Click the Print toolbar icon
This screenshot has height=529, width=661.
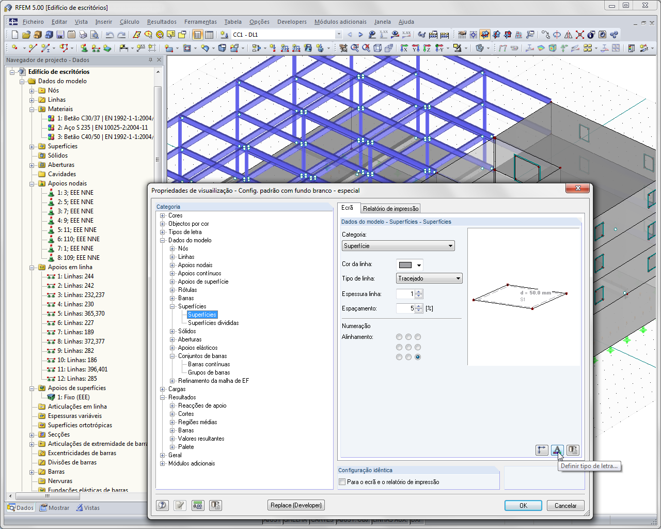pyautogui.click(x=83, y=35)
